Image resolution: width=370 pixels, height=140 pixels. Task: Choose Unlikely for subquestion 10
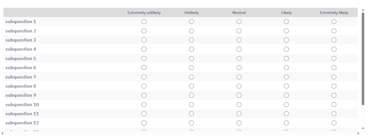coord(191,104)
